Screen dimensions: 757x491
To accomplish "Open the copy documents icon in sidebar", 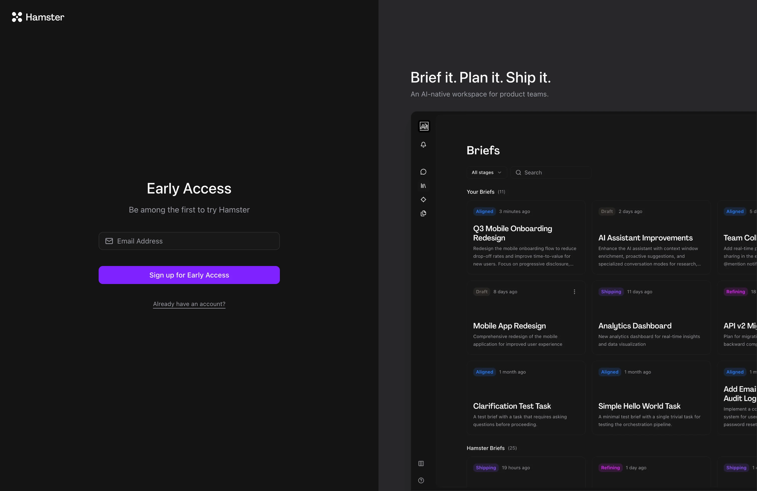I will [423, 213].
